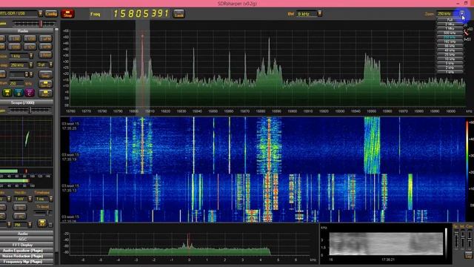Open the Set dropdown in Radio panel
This screenshot has height=267, width=474.
point(51,65)
